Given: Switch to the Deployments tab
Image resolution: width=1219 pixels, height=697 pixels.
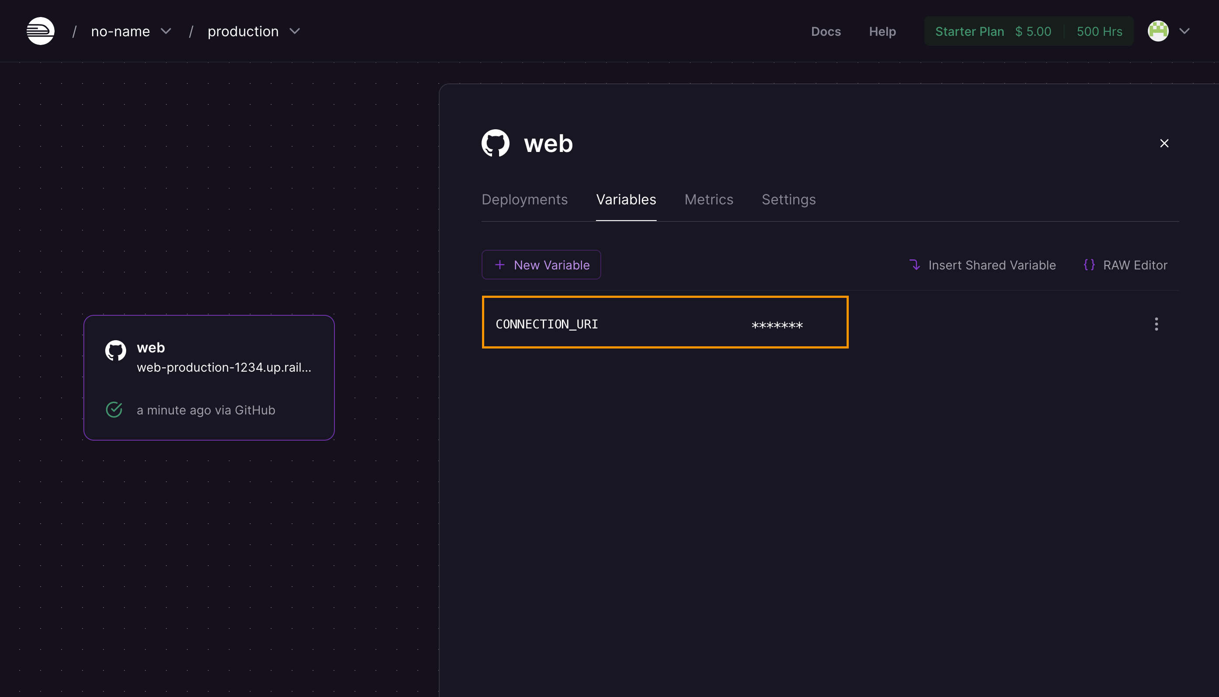Looking at the screenshot, I should [x=524, y=200].
